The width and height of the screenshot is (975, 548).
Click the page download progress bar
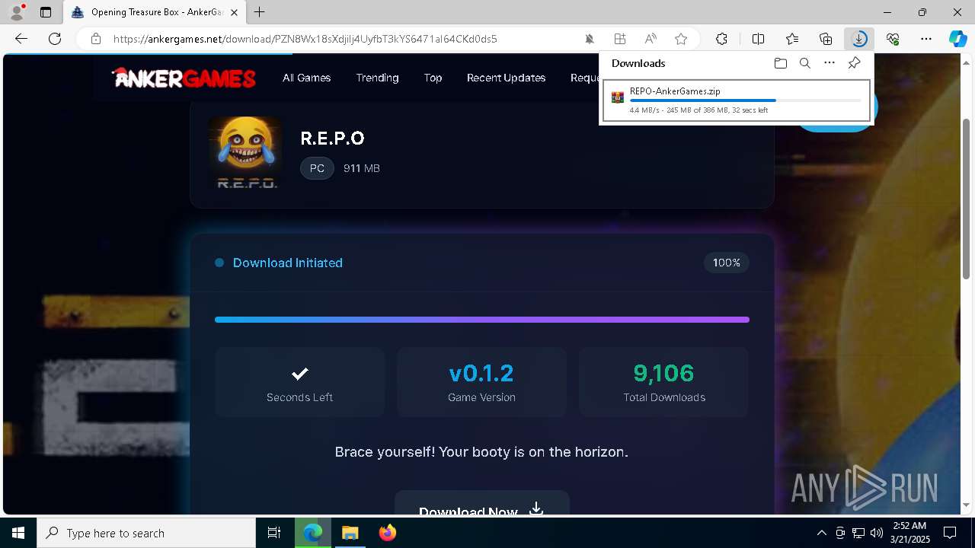point(482,320)
